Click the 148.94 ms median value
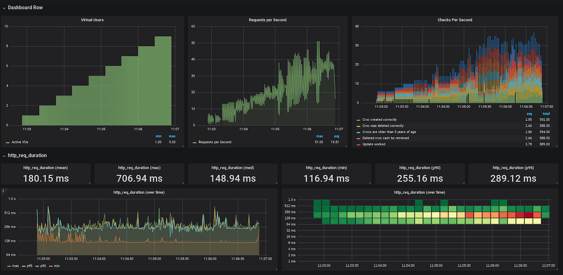Viewport: 563px width, 275px height. click(233, 178)
